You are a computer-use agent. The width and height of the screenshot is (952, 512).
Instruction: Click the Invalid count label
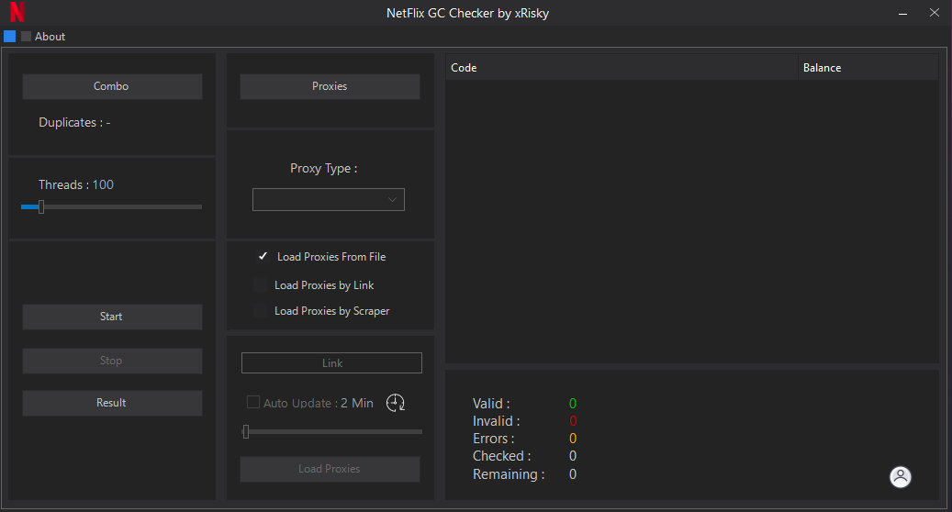[x=496, y=421]
